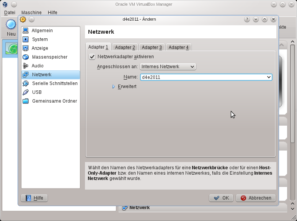Open the Angeschlossen an dropdown
Screen dimensions: 297x221
point(168,67)
